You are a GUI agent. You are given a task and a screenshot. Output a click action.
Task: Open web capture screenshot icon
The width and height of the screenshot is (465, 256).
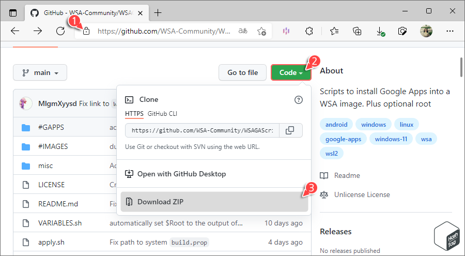tap(402, 31)
